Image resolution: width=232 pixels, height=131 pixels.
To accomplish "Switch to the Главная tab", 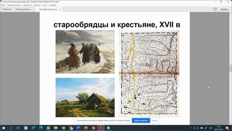I will (7, 9).
